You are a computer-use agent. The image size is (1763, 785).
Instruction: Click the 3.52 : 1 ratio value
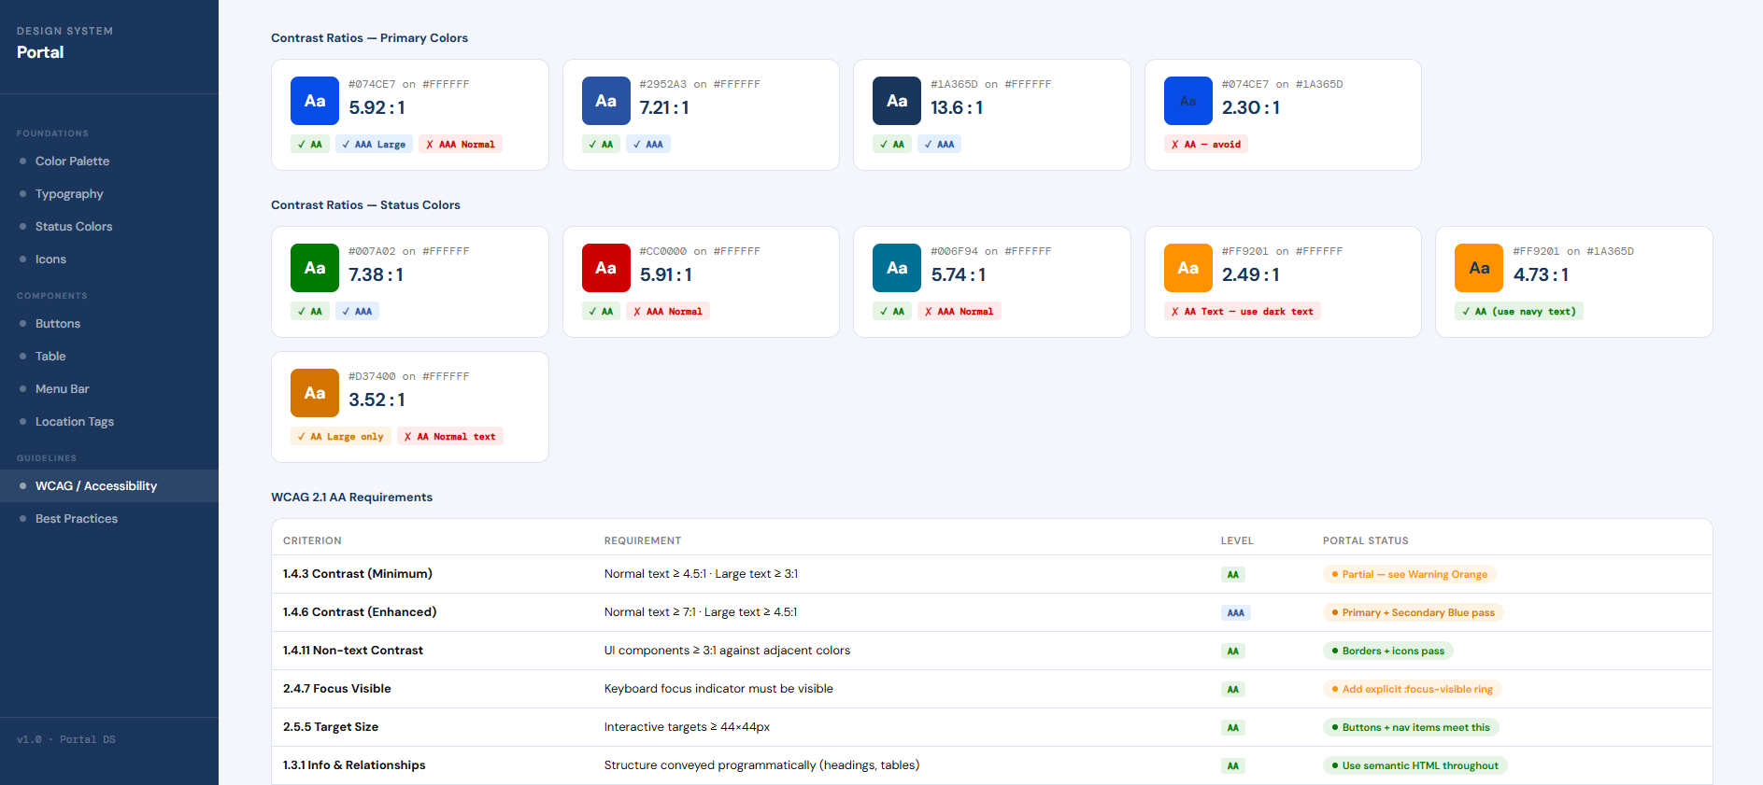coord(377,400)
